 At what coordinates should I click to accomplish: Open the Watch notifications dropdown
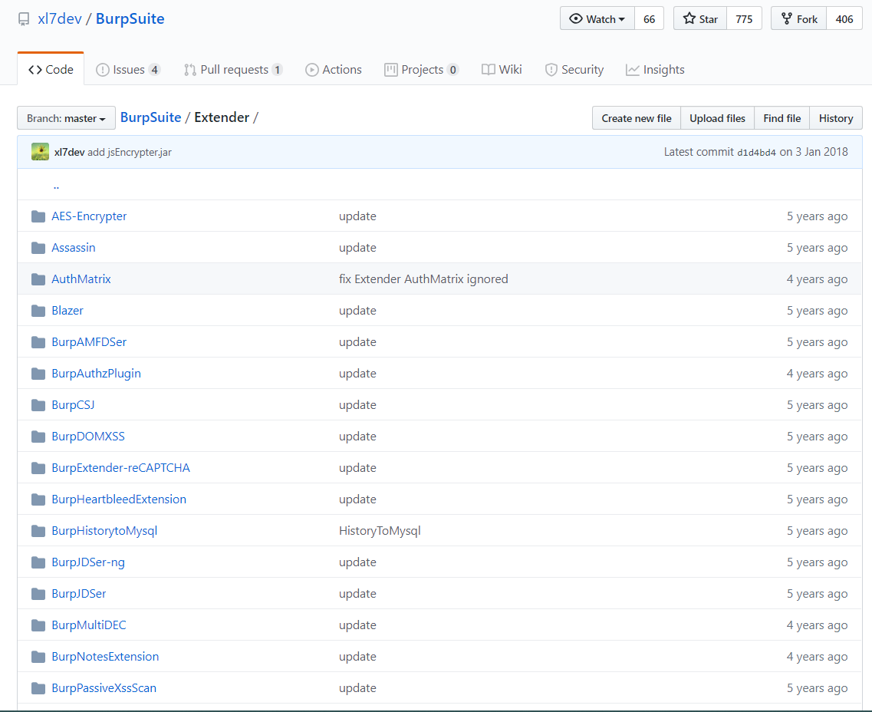pos(597,19)
